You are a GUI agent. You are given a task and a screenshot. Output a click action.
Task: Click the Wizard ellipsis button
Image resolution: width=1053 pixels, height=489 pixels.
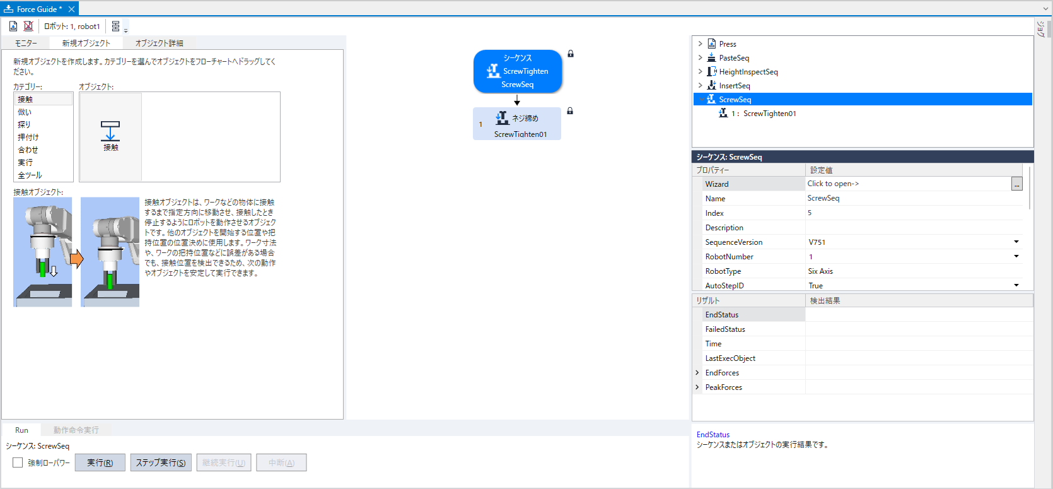(x=1016, y=184)
